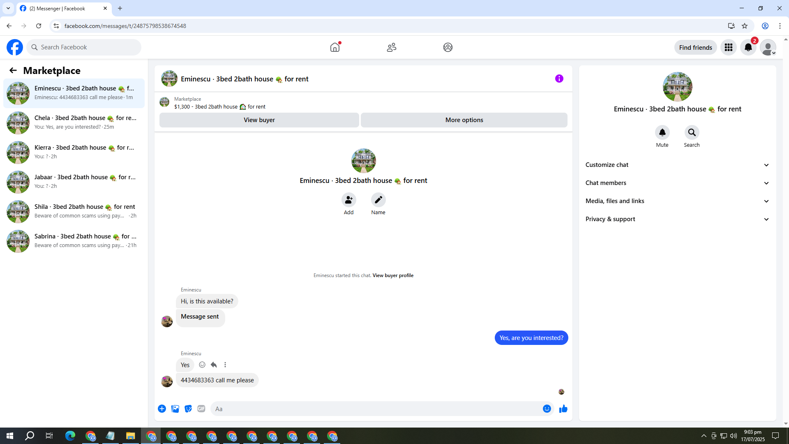789x444 pixels.
Task: Expand Customize chat section
Action: coord(678,165)
